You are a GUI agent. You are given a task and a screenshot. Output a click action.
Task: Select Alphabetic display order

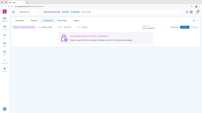pos(194,27)
